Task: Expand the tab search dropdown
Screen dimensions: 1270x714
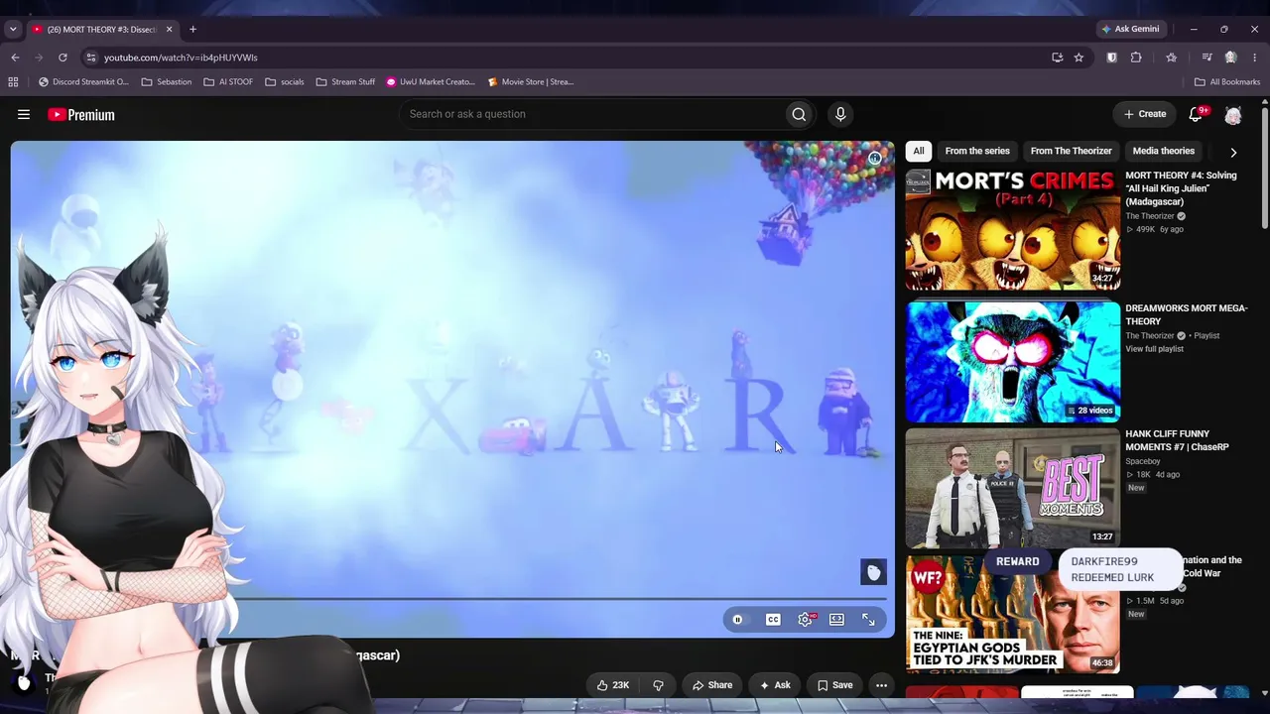Action: click(13, 30)
